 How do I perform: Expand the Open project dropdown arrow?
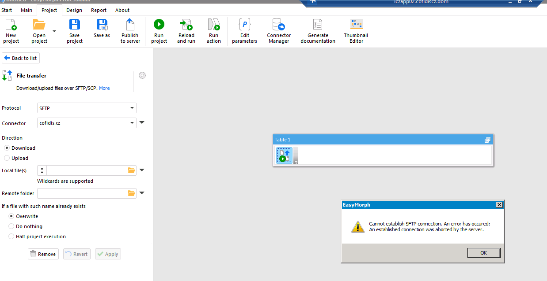[x=54, y=31]
